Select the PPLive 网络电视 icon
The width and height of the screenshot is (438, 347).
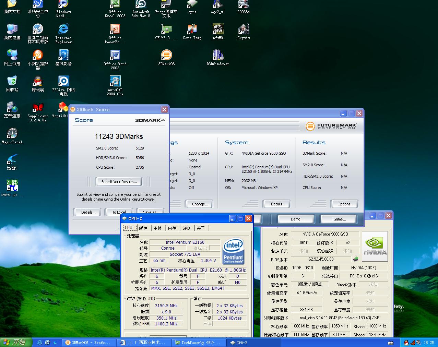pos(63,86)
